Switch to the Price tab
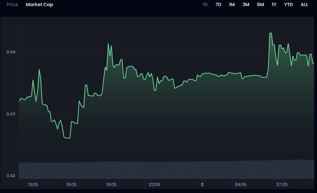 [12, 5]
